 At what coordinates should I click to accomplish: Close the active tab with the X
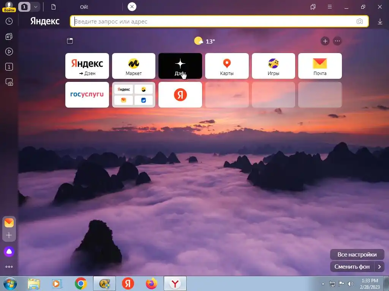[132, 7]
